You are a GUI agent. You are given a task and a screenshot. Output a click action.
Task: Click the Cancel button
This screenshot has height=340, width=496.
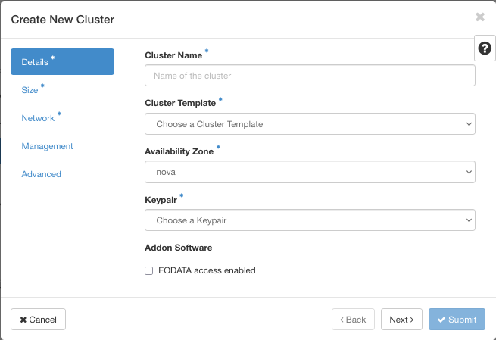pos(39,320)
